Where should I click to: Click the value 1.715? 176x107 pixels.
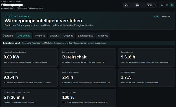126,77
